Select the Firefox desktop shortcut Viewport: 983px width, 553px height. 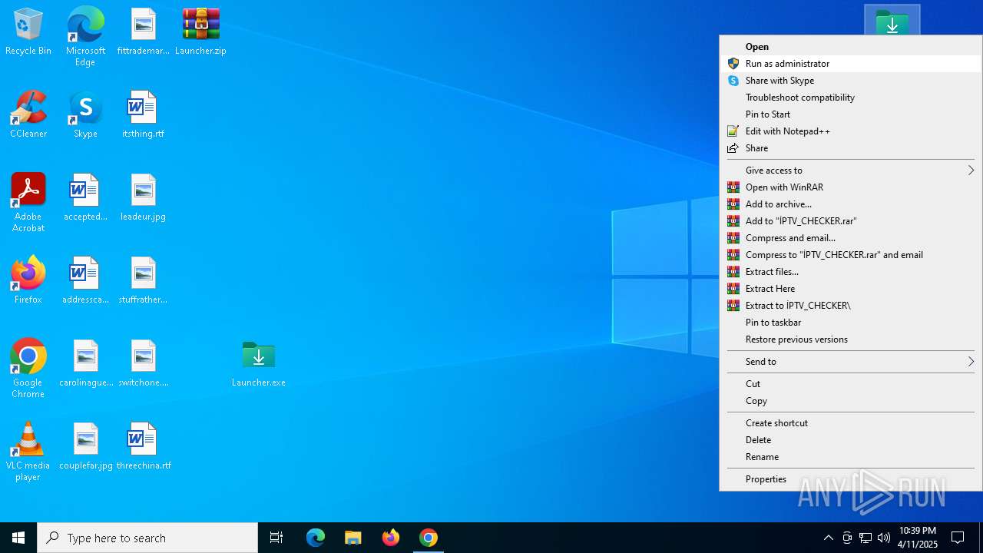pos(28,281)
